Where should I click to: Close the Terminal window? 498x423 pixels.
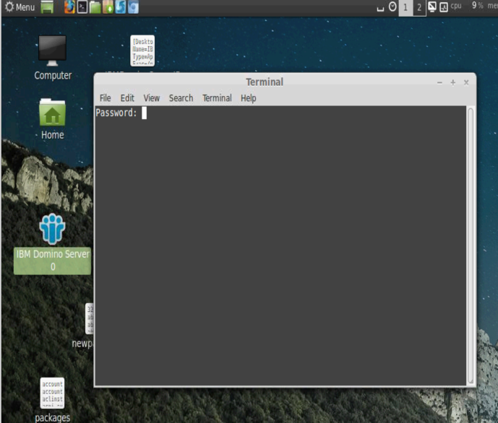466,83
